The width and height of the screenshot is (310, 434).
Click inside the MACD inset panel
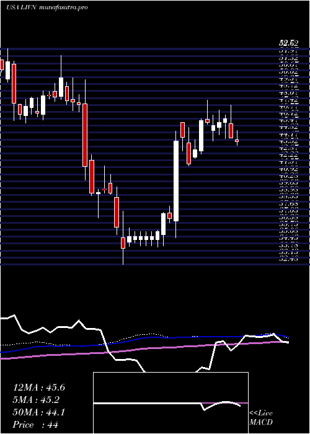point(170,403)
